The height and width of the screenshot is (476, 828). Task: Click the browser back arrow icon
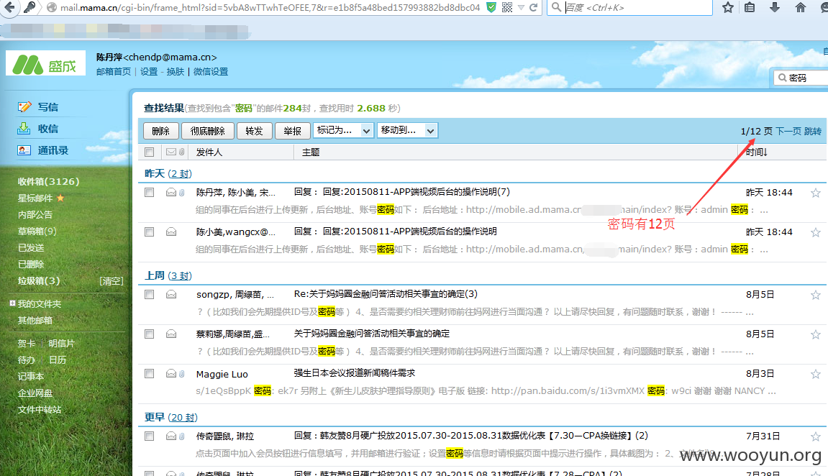(9, 7)
